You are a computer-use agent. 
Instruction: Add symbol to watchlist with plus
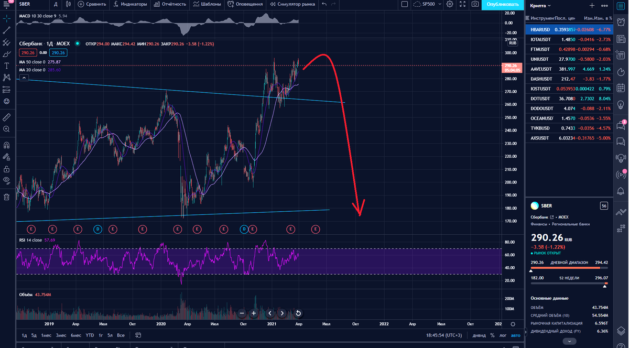[592, 6]
